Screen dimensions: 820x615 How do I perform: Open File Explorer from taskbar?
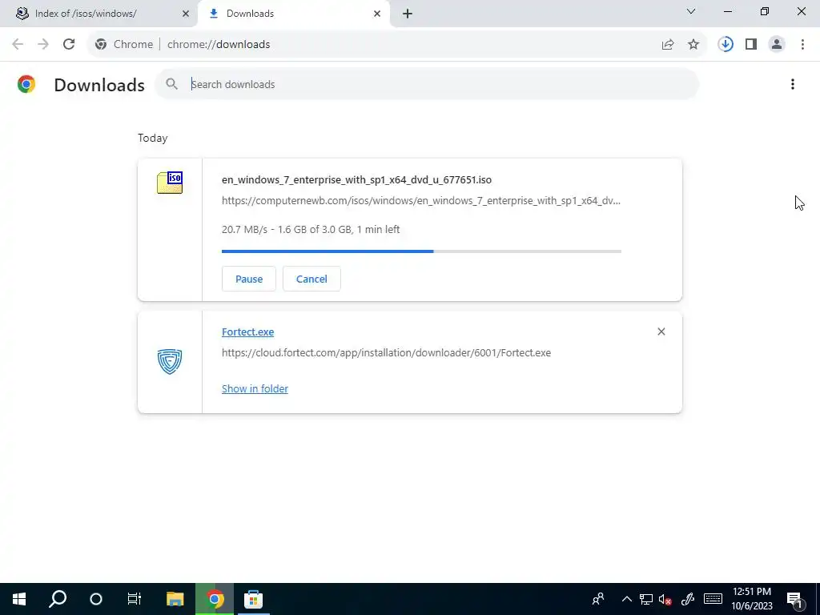click(x=175, y=599)
